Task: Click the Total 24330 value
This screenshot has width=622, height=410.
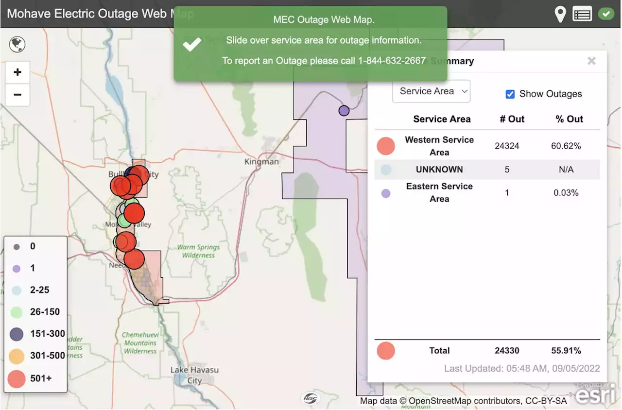Action: pyautogui.click(x=507, y=350)
